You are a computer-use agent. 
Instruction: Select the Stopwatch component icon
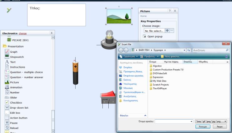point(7,57)
